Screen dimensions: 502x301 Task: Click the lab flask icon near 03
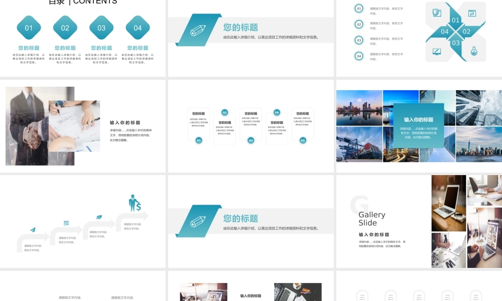(x=474, y=51)
